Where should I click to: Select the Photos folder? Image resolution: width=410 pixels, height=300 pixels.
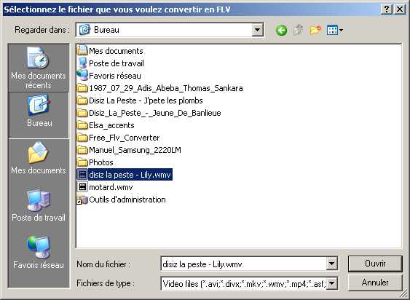point(95,162)
